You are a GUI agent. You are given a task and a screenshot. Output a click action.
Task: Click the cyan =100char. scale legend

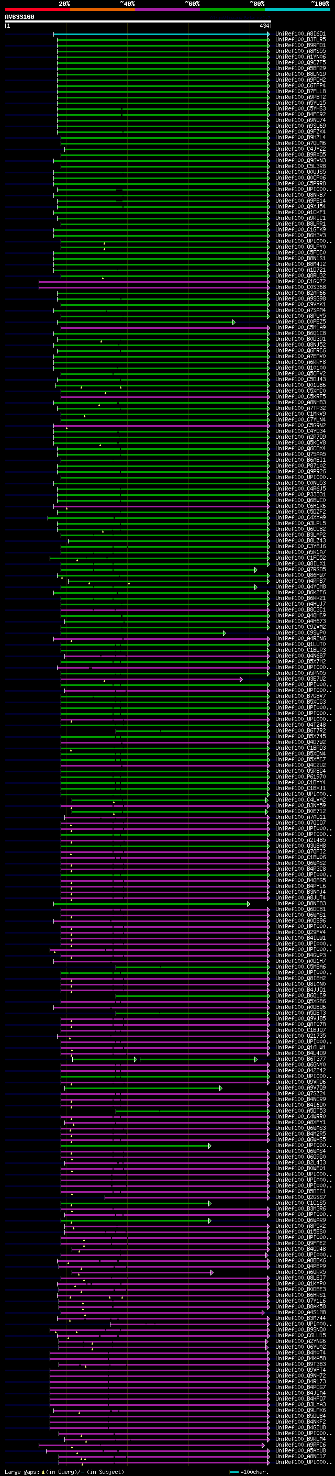coord(249,1471)
